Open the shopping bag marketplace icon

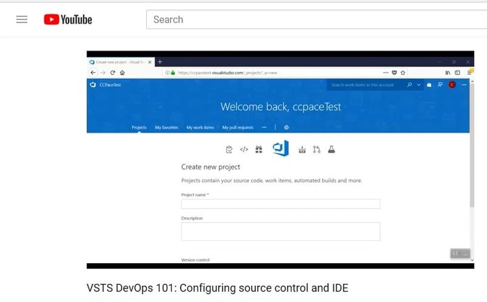(429, 85)
